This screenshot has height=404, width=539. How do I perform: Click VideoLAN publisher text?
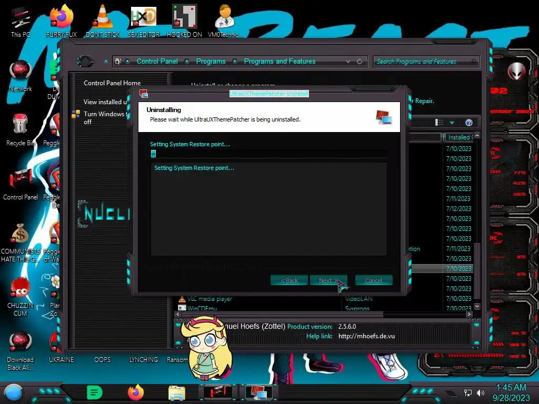click(x=358, y=299)
